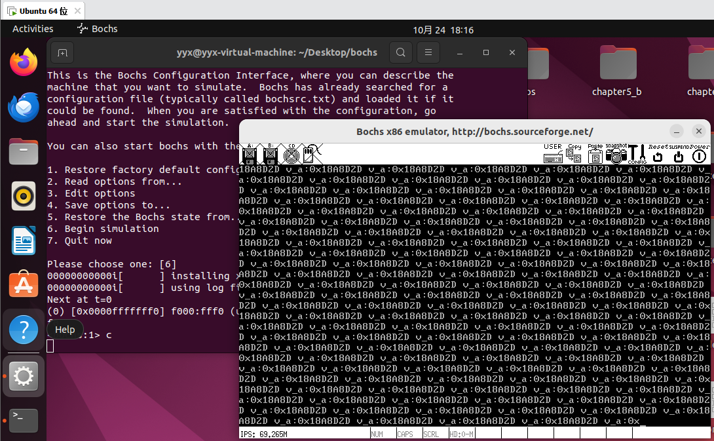
Task: Open Settings gear in the dock
Action: tap(24, 376)
